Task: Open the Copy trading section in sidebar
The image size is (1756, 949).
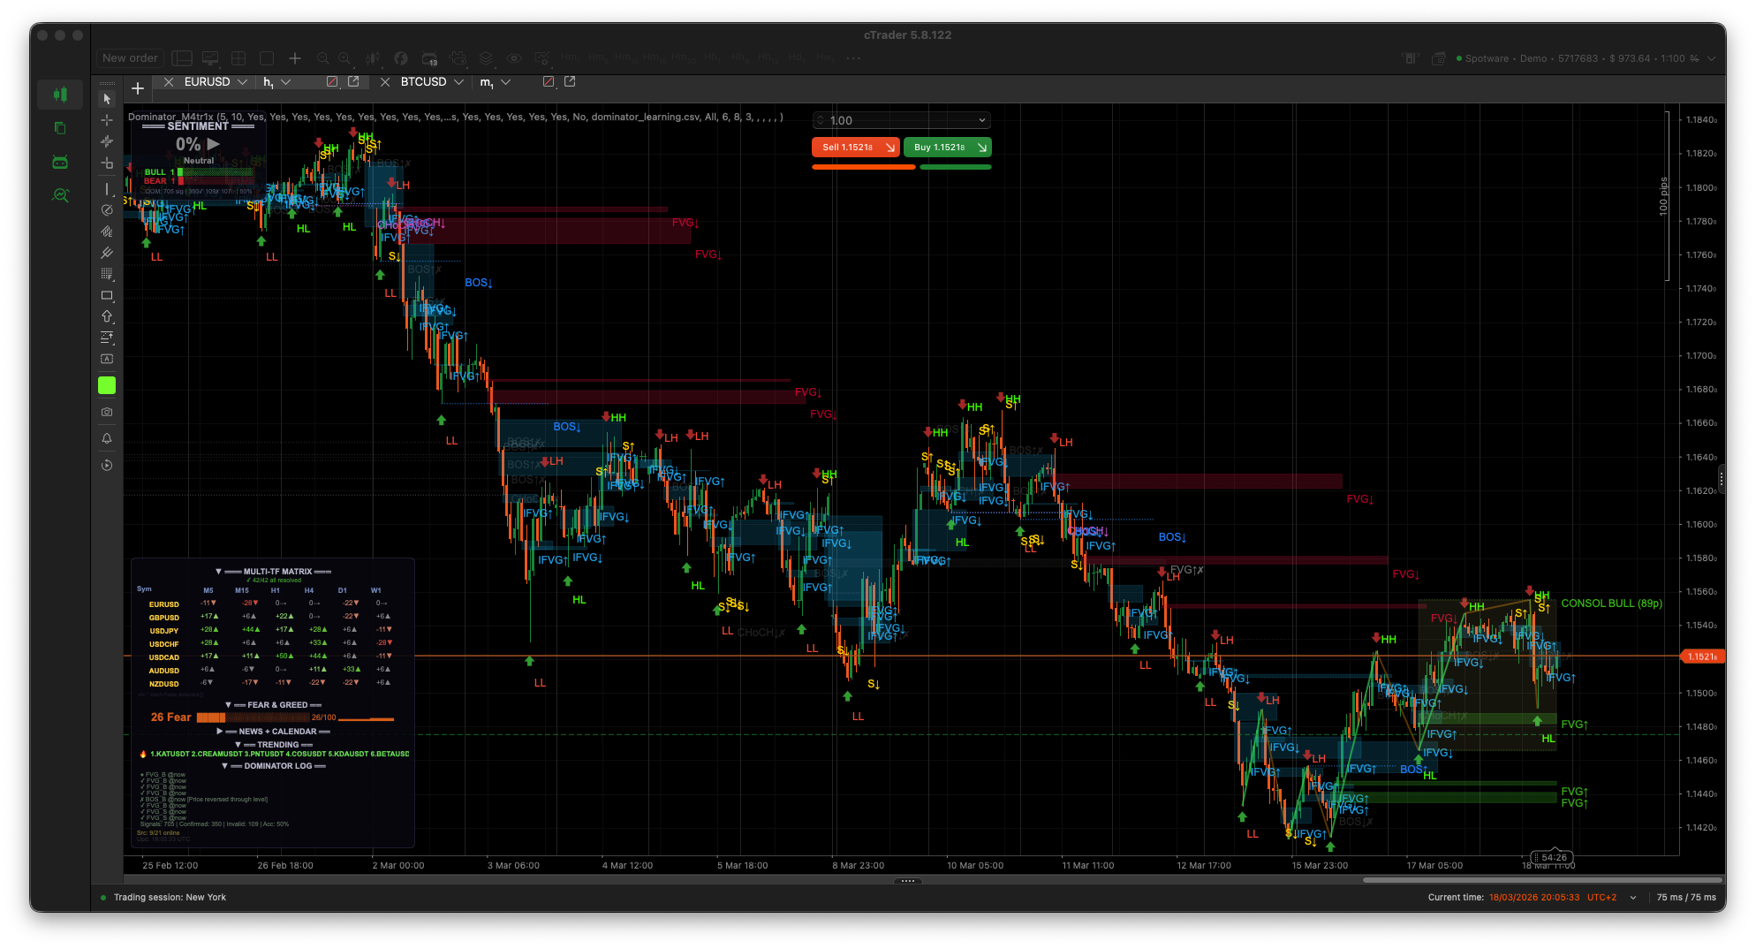Action: point(60,128)
